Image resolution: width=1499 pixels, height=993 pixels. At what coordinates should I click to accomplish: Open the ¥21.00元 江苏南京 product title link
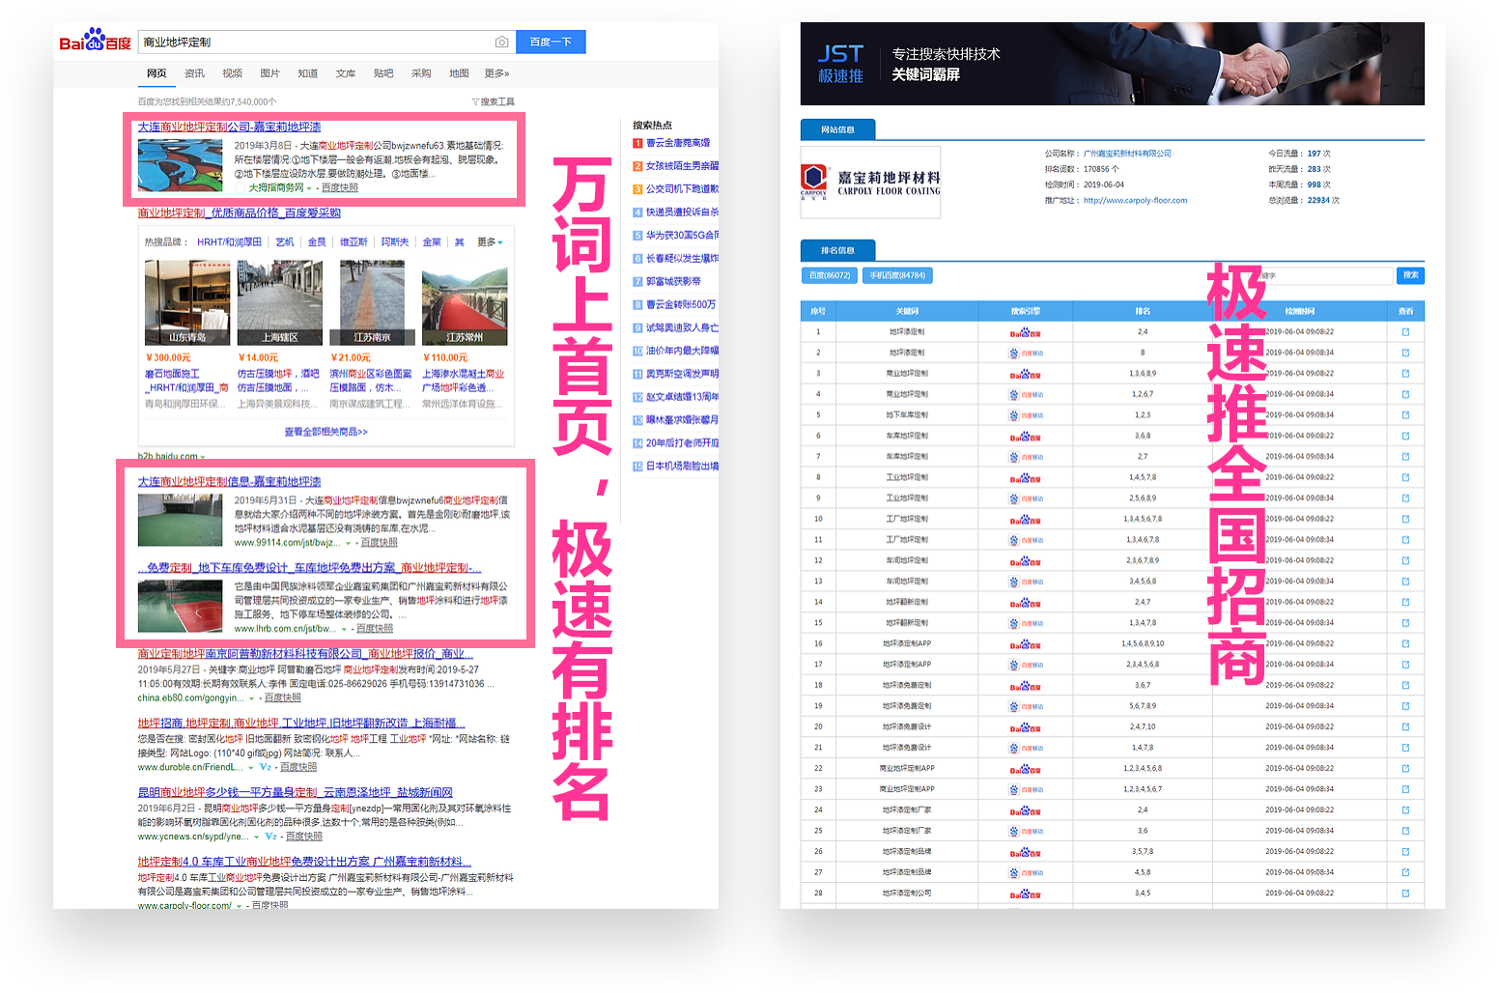click(x=371, y=381)
